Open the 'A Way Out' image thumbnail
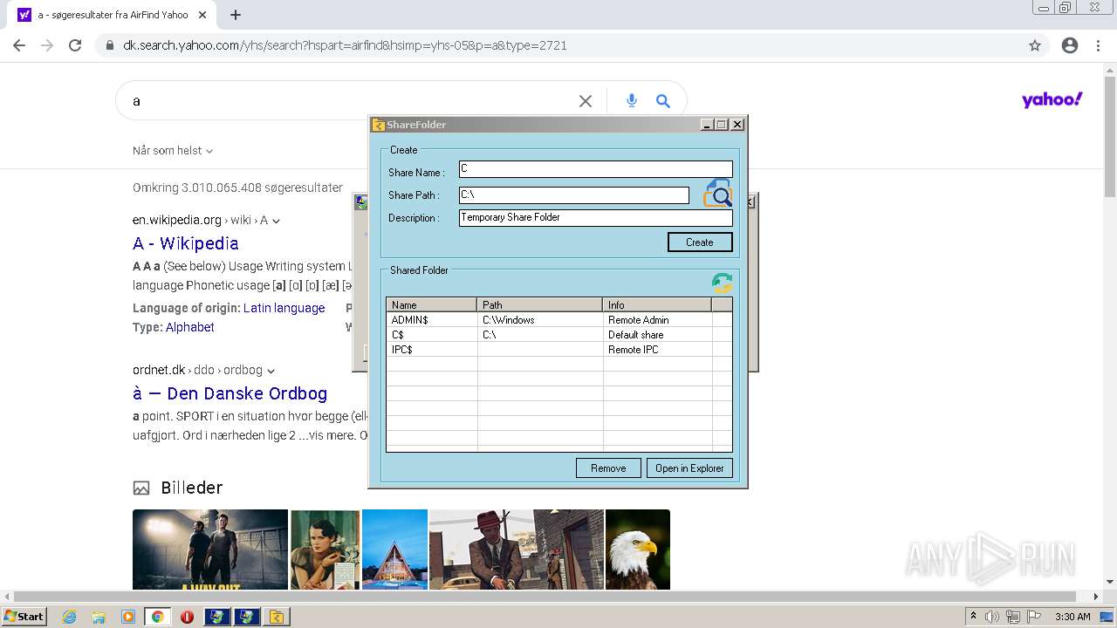Image resolution: width=1117 pixels, height=628 pixels. coord(210,549)
